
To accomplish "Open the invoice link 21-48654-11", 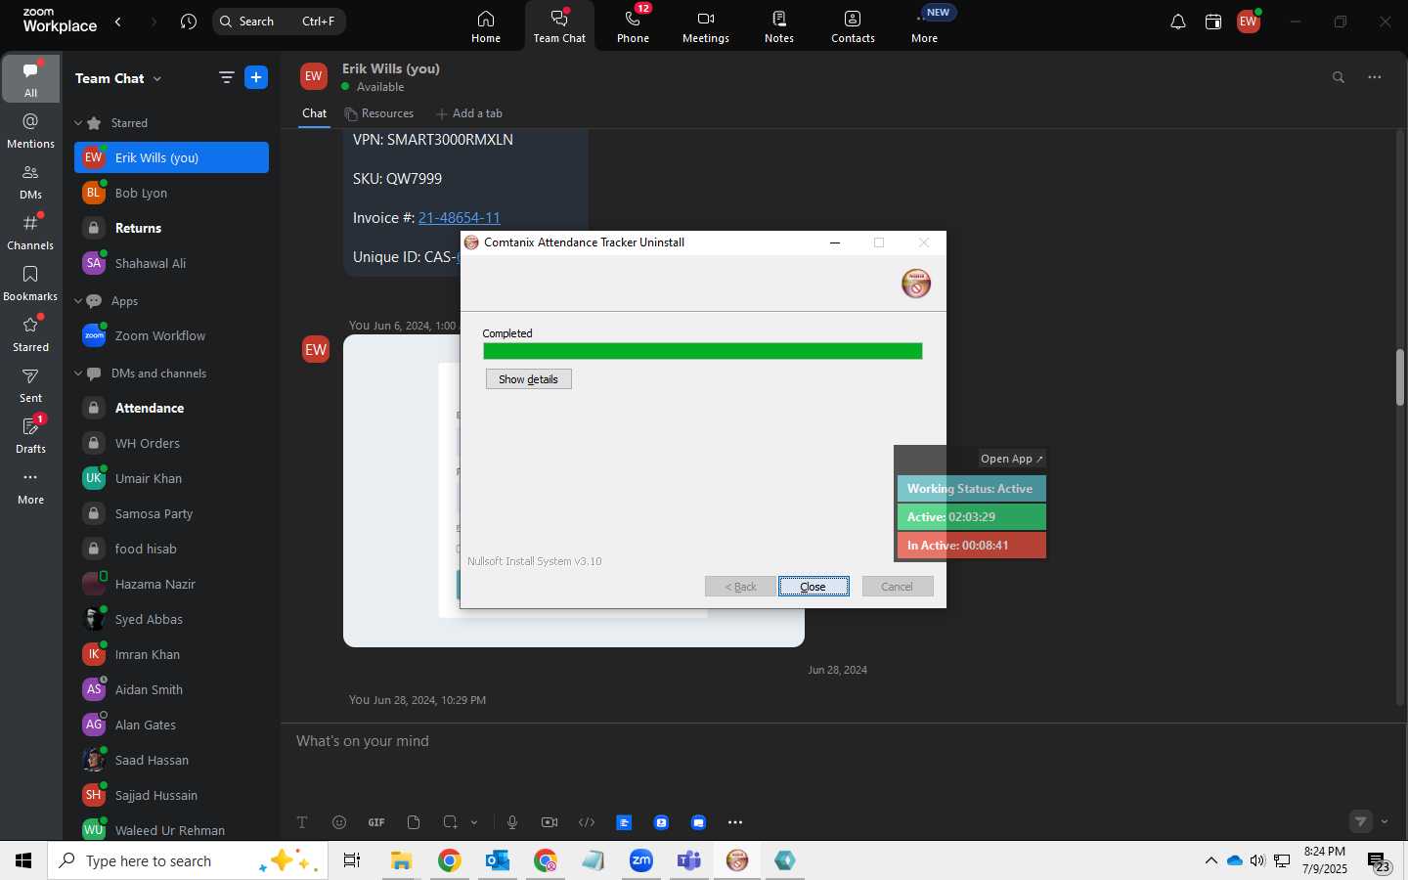I will (x=459, y=218).
